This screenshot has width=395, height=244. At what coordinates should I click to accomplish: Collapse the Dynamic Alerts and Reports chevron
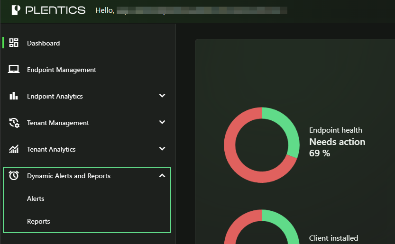(x=162, y=175)
